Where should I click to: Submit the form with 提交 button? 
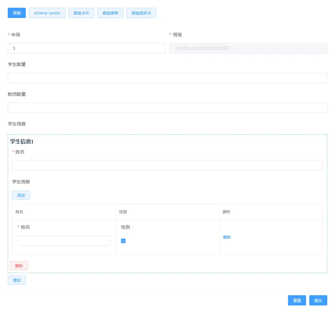318,300
